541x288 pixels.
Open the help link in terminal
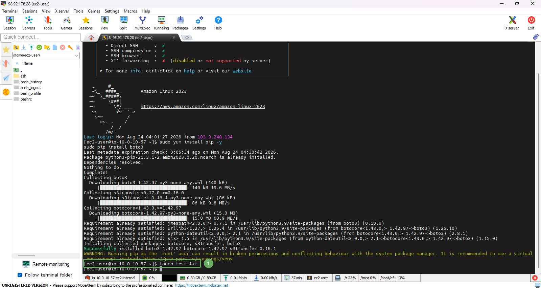[x=189, y=71]
